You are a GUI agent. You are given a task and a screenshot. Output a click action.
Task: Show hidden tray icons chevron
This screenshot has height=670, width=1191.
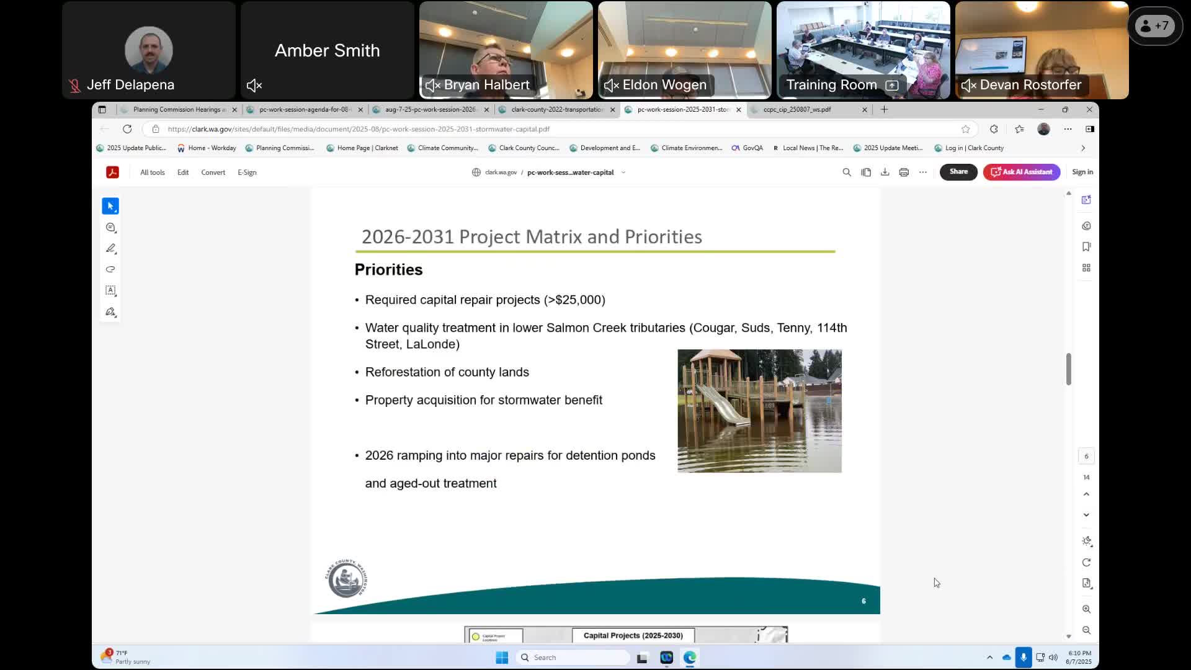point(989,658)
